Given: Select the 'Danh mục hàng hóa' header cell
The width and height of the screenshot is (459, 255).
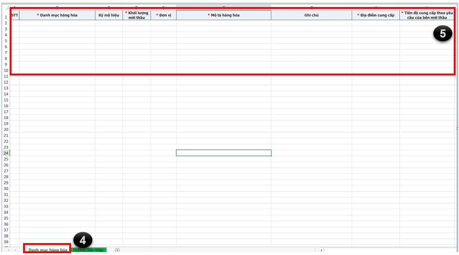Looking at the screenshot, I should tap(57, 15).
